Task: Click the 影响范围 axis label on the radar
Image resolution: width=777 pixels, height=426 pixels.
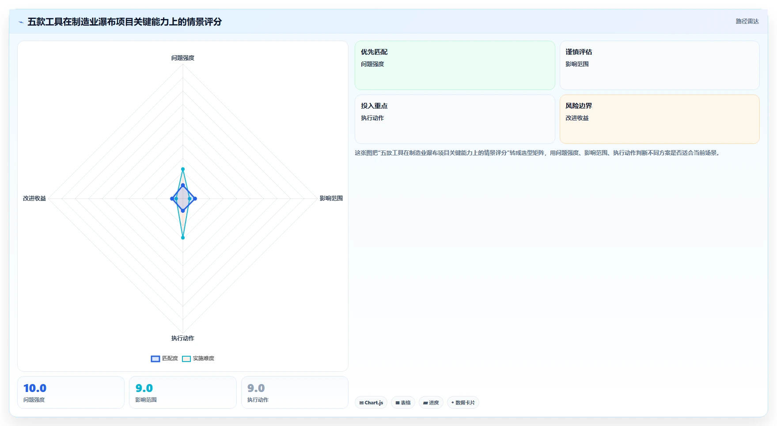Action: (331, 198)
